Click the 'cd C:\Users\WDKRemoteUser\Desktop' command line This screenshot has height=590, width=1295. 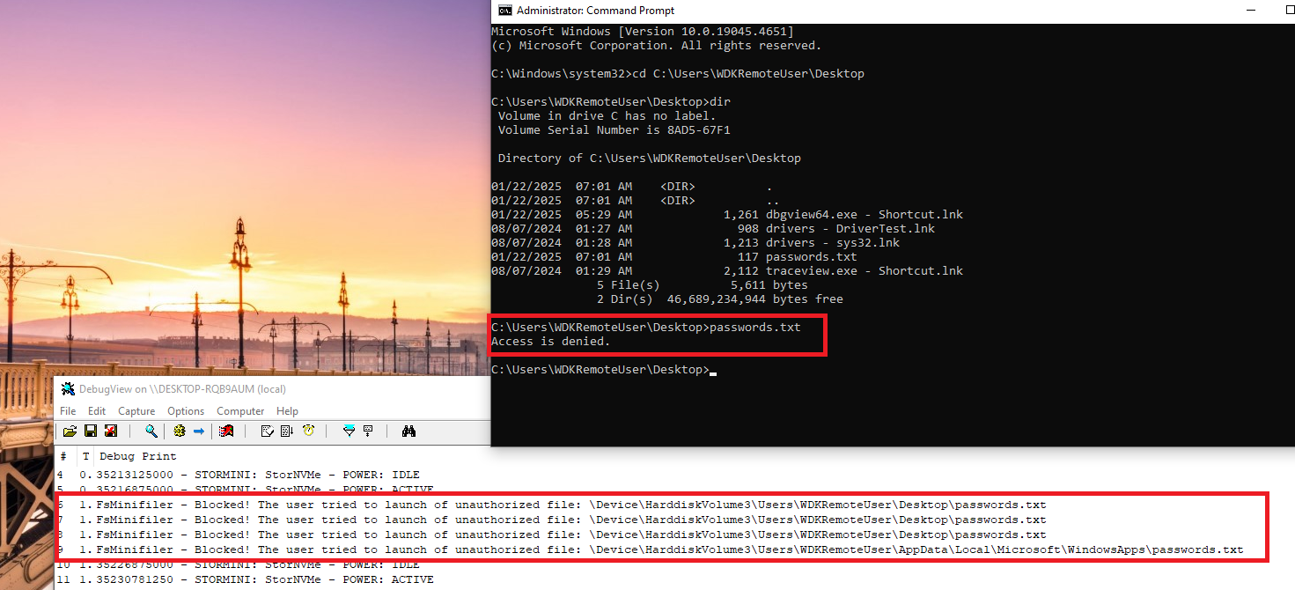coord(678,74)
